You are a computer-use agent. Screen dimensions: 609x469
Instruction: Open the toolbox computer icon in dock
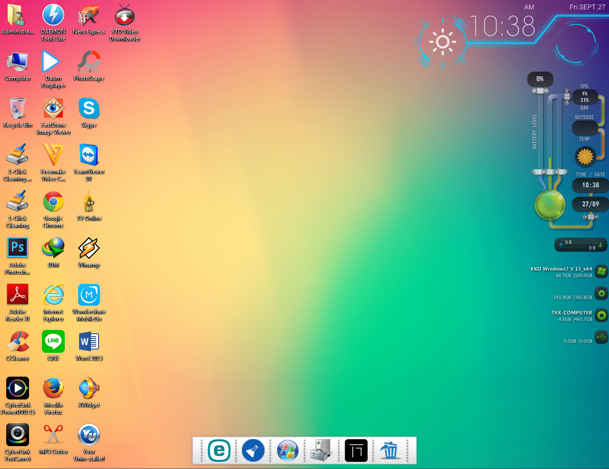point(322,450)
